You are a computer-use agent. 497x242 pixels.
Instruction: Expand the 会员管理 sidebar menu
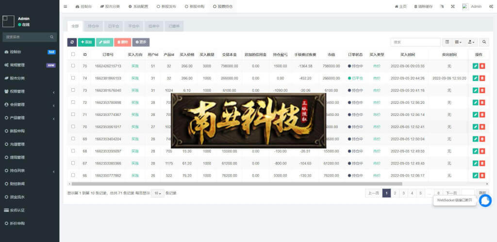click(x=30, y=105)
